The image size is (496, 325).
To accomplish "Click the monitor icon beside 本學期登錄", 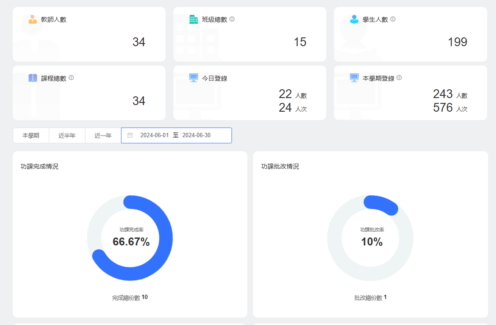I will pos(354,78).
